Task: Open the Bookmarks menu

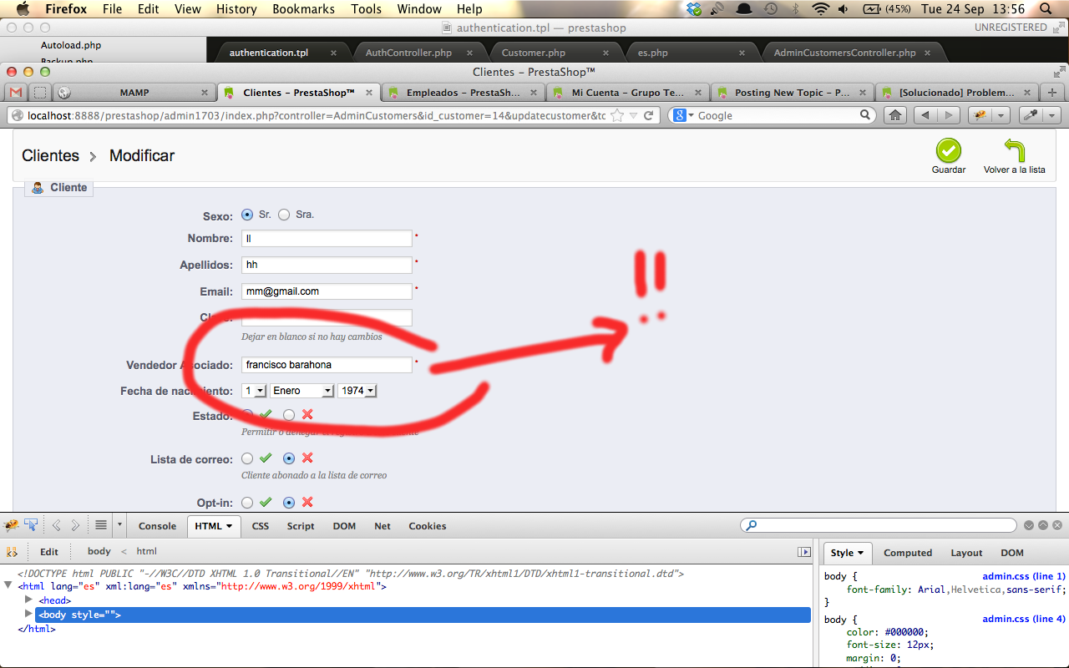Action: pos(303,9)
